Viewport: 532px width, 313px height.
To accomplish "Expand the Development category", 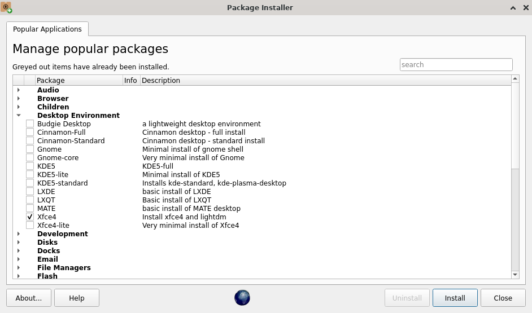I will pos(19,233).
